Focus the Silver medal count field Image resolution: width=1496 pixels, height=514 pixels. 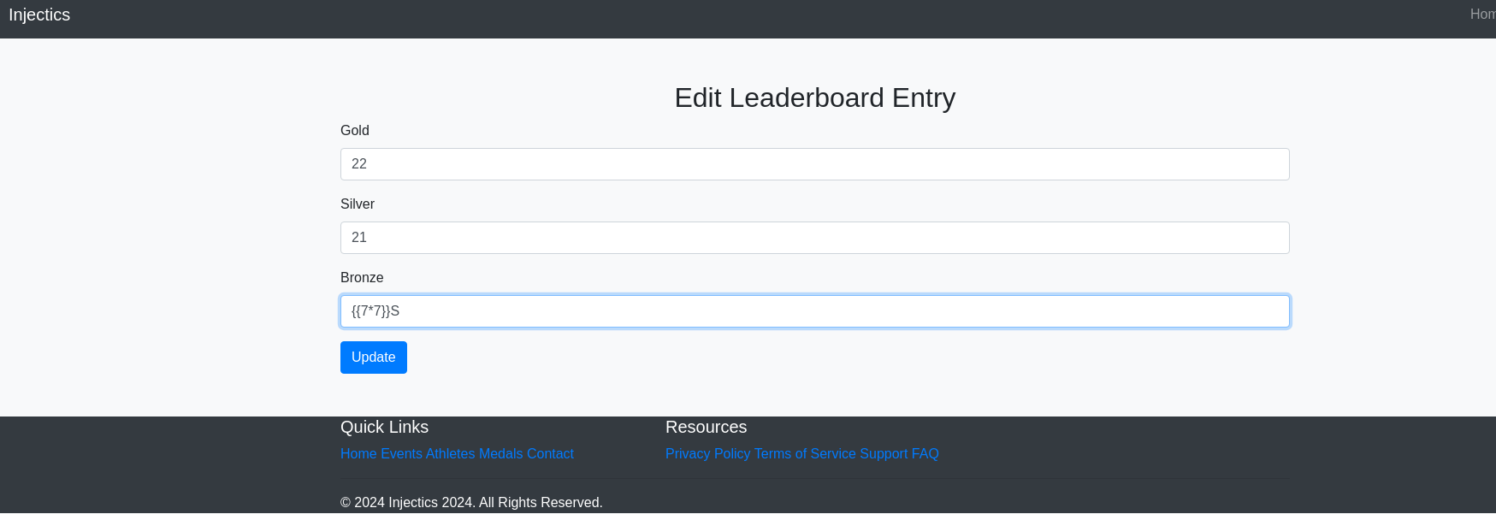[814, 238]
